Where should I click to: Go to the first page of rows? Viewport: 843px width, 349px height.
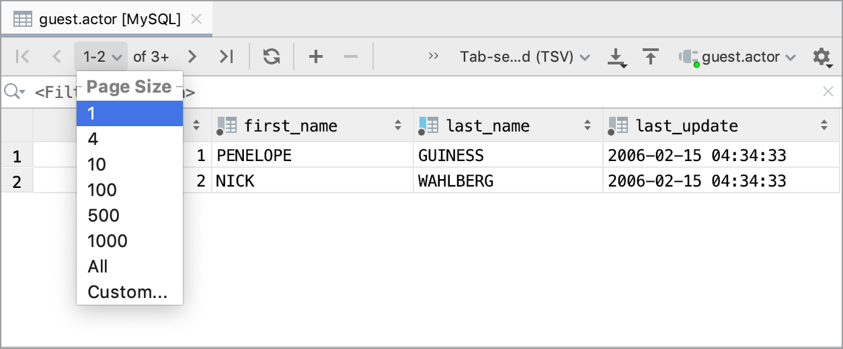(x=22, y=57)
